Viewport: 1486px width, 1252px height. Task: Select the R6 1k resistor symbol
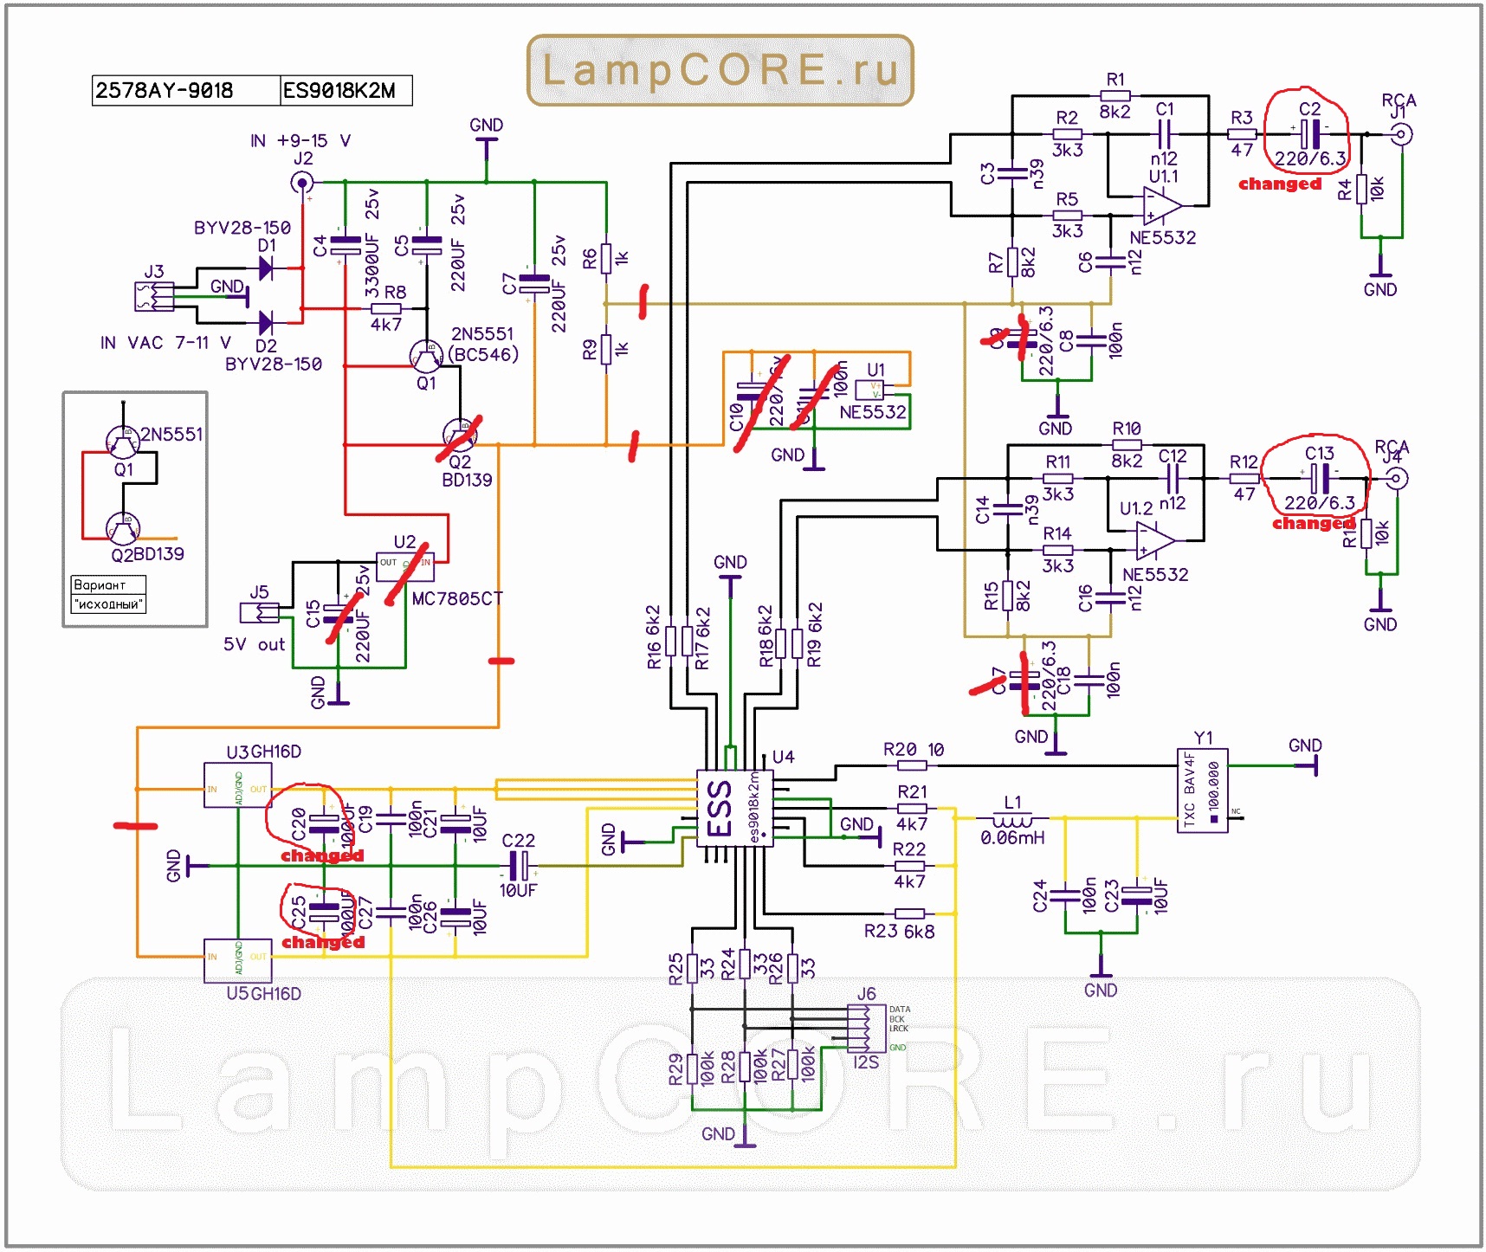[x=606, y=259]
